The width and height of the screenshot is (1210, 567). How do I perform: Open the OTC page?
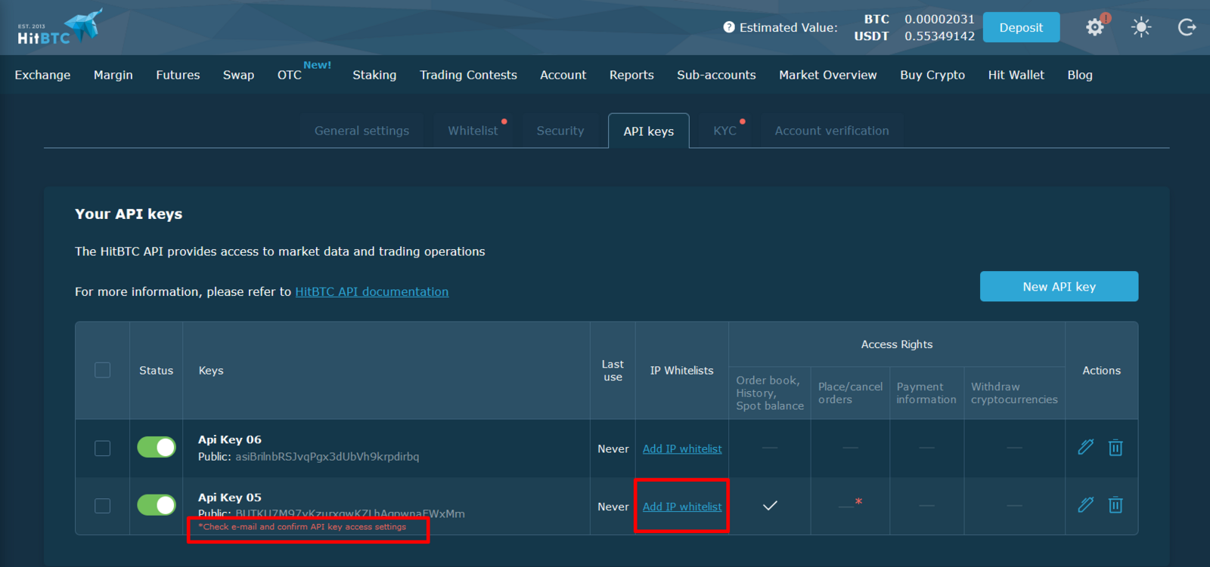click(x=290, y=75)
